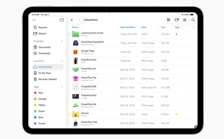Collapse the Tags section
This screenshot has height=139, width=224.
[62, 87]
